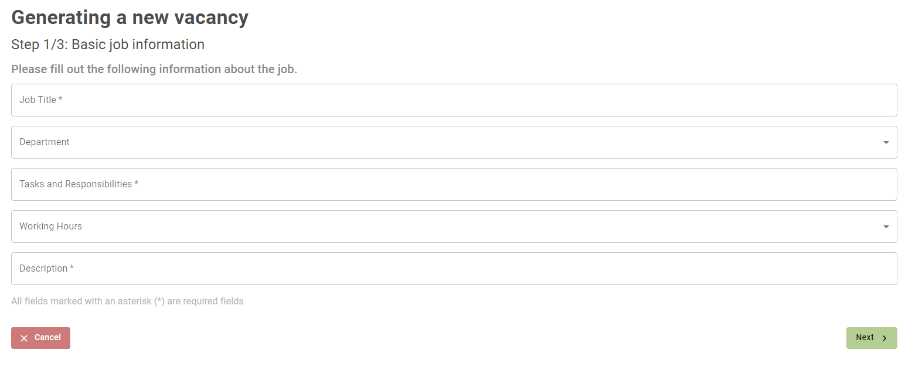Viewport: 905px width, 367px height.
Task: Click the 'Tasks and Responsibilities *' label
Action: [79, 184]
